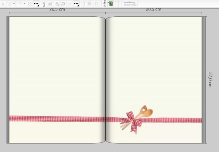Click the Online toolbar section label

coord(104,4)
